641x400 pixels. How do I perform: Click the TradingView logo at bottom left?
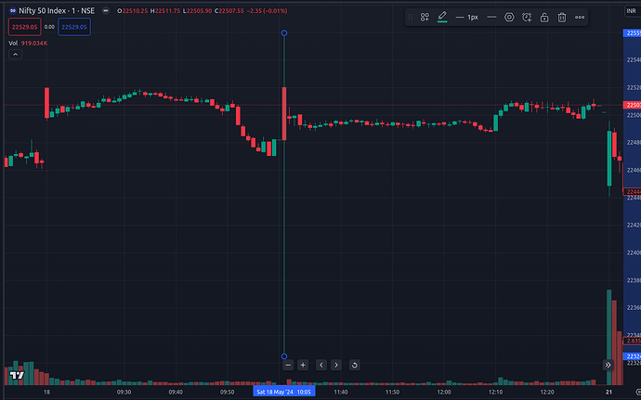click(x=17, y=375)
